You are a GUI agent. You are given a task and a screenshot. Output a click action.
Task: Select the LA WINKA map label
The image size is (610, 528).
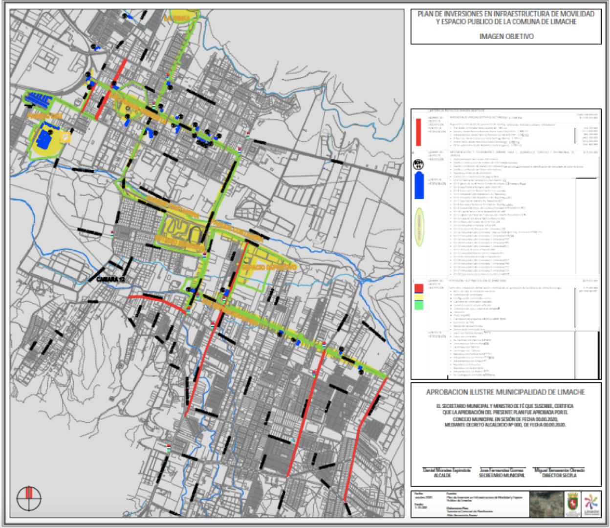pyautogui.click(x=176, y=19)
